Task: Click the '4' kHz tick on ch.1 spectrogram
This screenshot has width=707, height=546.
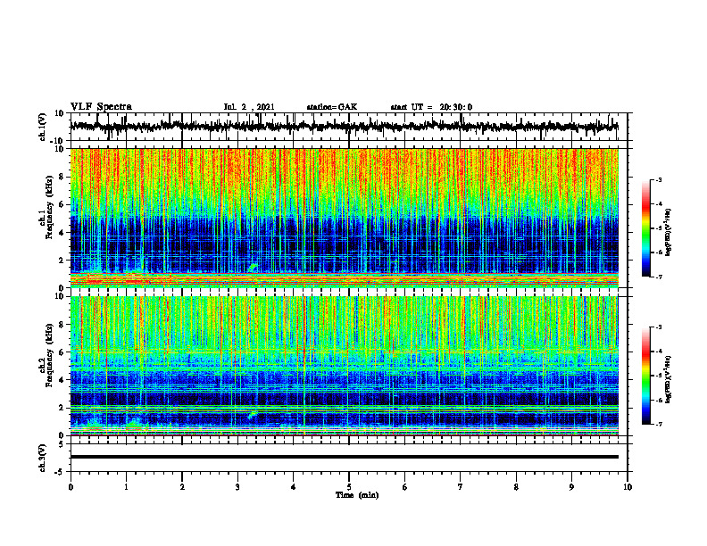Action: pos(62,233)
